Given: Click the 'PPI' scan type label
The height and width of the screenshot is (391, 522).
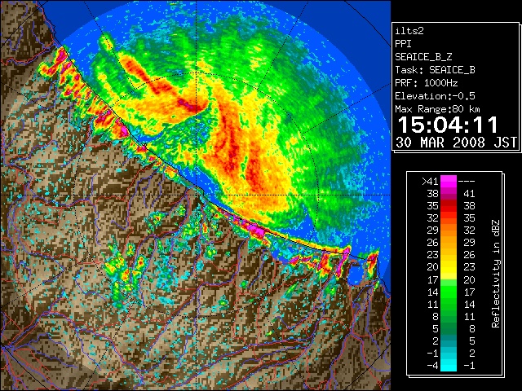Looking at the screenshot, I should (x=403, y=44).
